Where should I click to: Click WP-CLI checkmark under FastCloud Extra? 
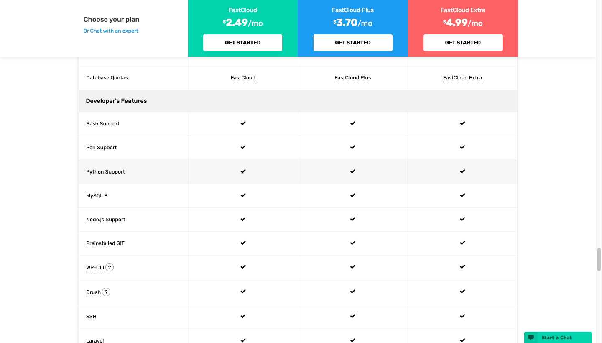coord(462,267)
